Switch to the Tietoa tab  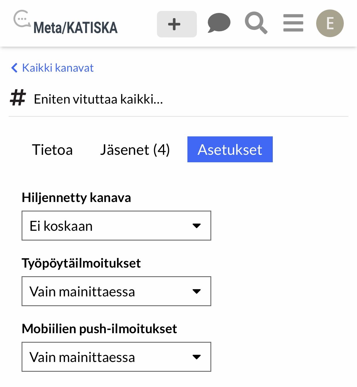[52, 150]
